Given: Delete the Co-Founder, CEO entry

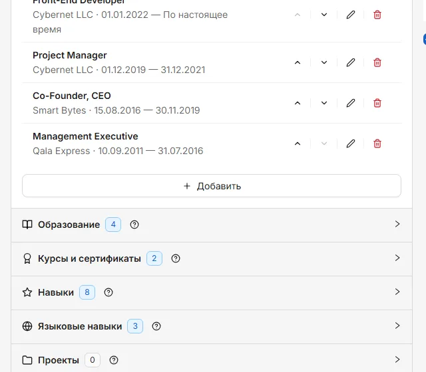Looking at the screenshot, I should tap(377, 103).
